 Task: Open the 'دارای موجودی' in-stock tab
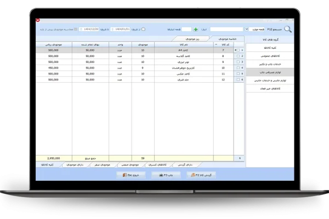(x=75, y=165)
